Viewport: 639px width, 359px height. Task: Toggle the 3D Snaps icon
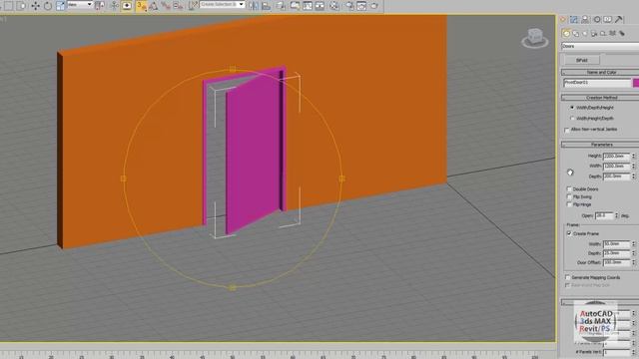pyautogui.click(x=141, y=6)
